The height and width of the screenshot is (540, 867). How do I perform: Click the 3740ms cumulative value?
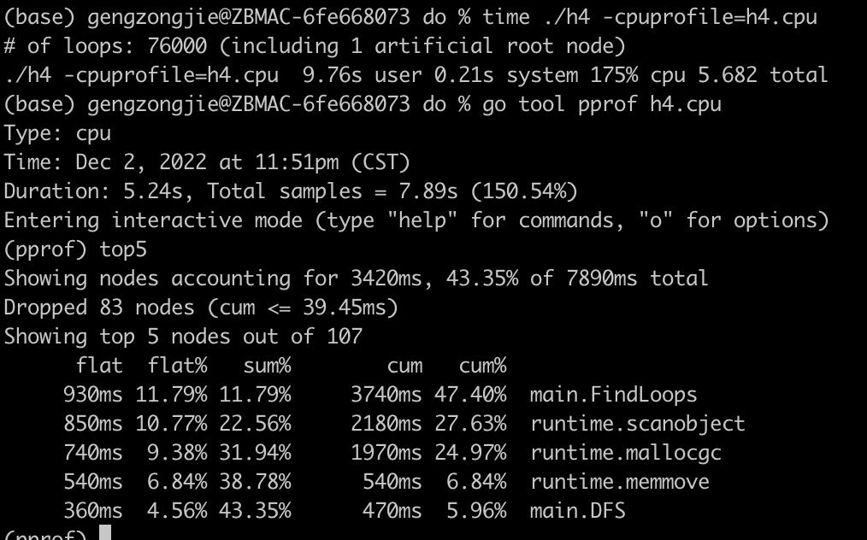pos(386,395)
